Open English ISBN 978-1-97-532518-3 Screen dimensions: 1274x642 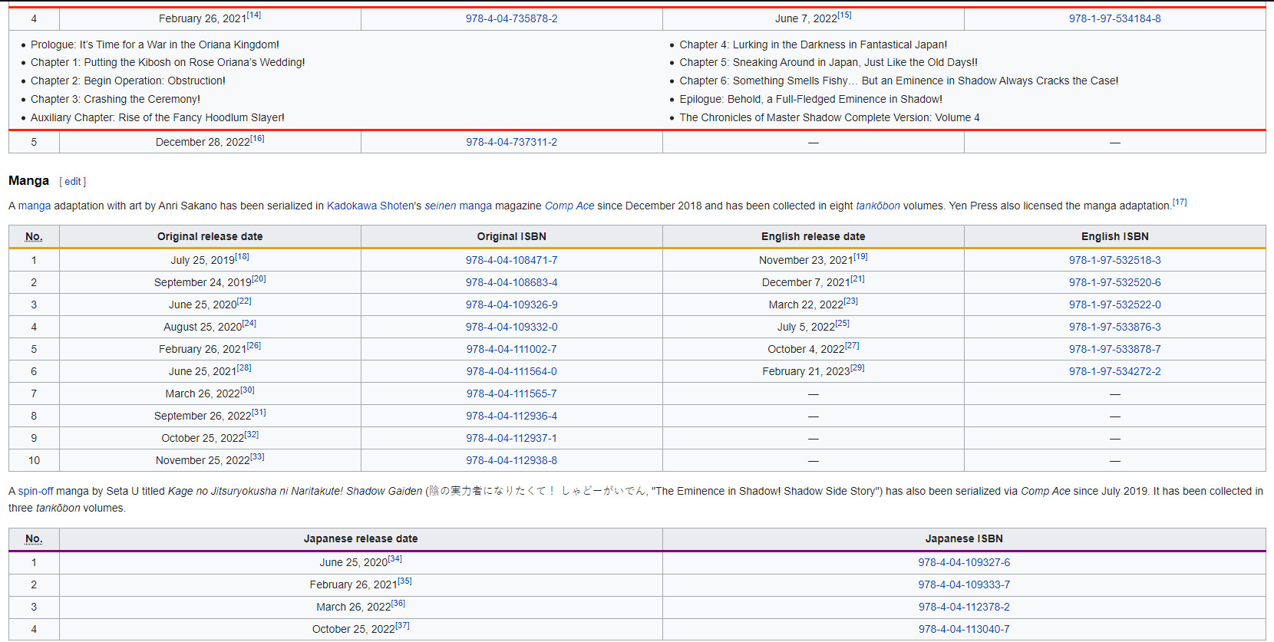[1114, 260]
